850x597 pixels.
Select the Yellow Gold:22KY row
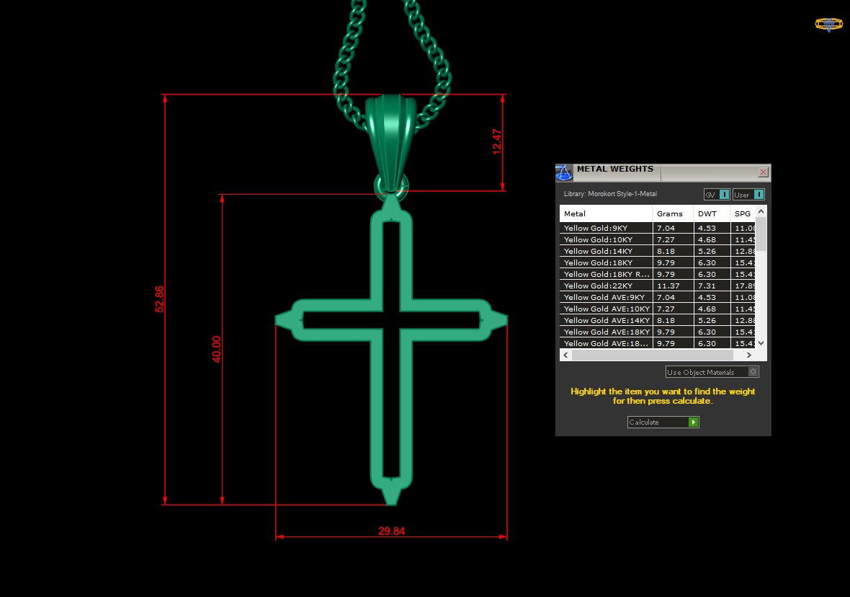point(657,286)
